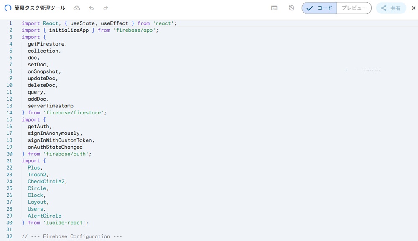Open the console output icon
Image resolution: width=418 pixels, height=241 pixels.
point(274,8)
